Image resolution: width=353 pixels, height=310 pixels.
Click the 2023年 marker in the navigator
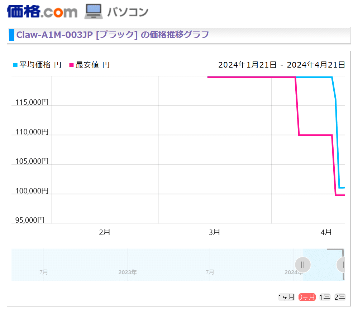pos(128,272)
